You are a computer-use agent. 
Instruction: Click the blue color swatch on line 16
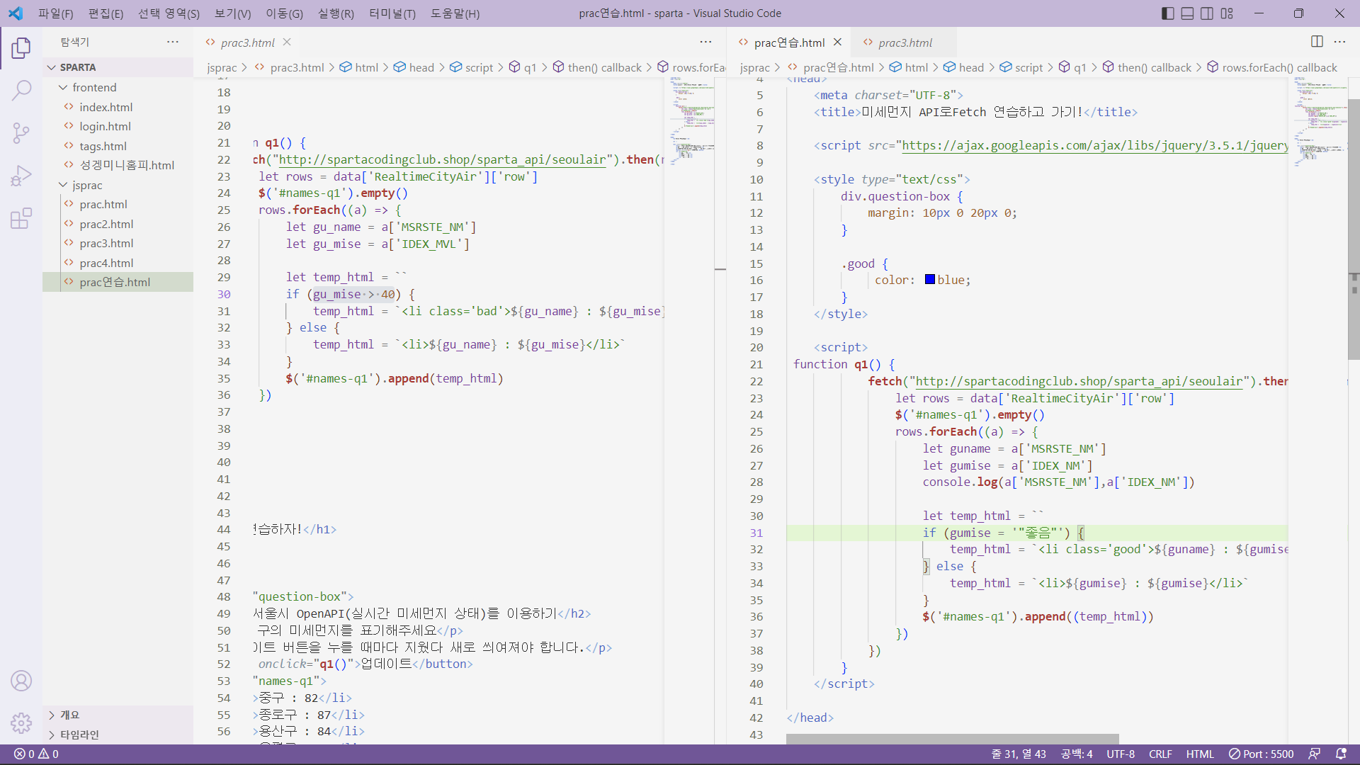[x=930, y=280]
